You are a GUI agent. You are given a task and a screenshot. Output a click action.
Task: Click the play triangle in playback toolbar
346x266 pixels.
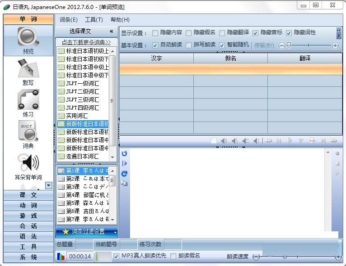pyautogui.click(x=290, y=141)
